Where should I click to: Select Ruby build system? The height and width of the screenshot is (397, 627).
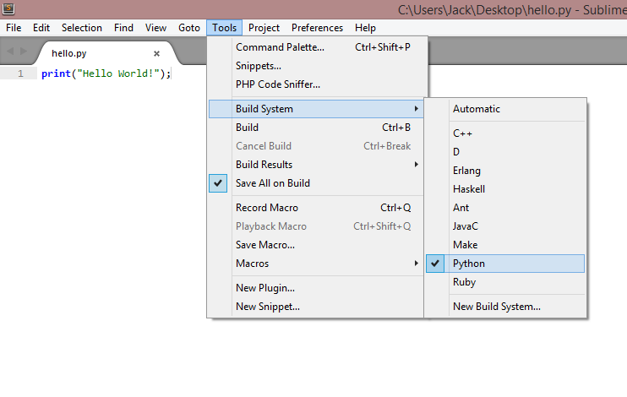505,282
